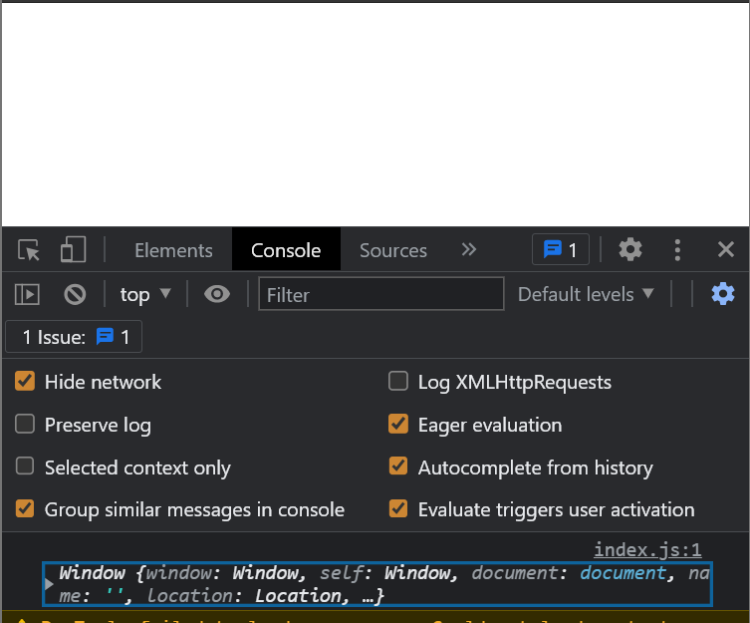
Task: Close the DevTools panel
Action: (x=726, y=249)
